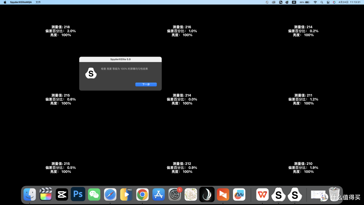Open the PRO video player dock icon
Viewport: 364px width, 205px height.
[x=126, y=194]
